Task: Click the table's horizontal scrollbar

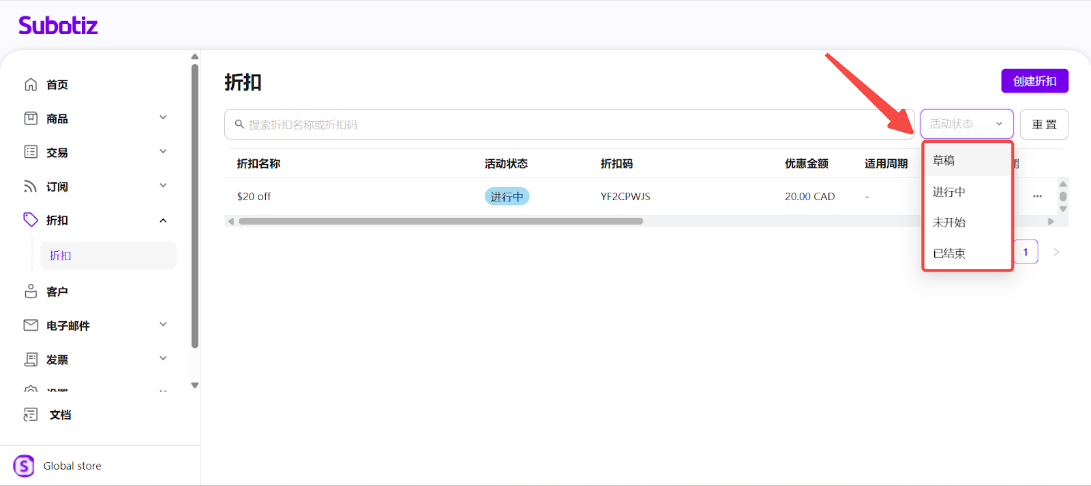Action: 440,221
